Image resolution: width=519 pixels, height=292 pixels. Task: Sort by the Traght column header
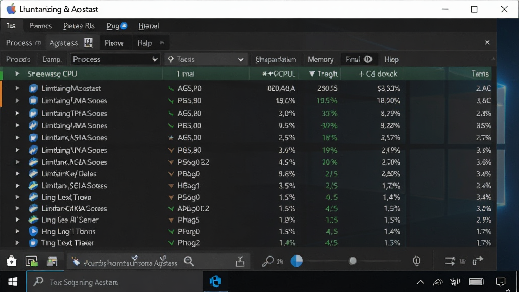pos(323,74)
